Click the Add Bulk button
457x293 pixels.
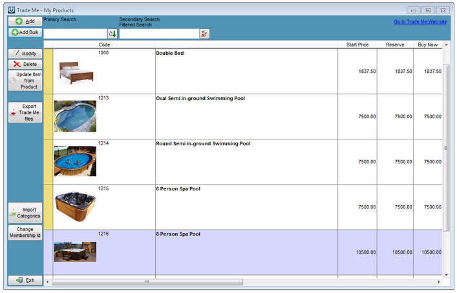(x=25, y=32)
